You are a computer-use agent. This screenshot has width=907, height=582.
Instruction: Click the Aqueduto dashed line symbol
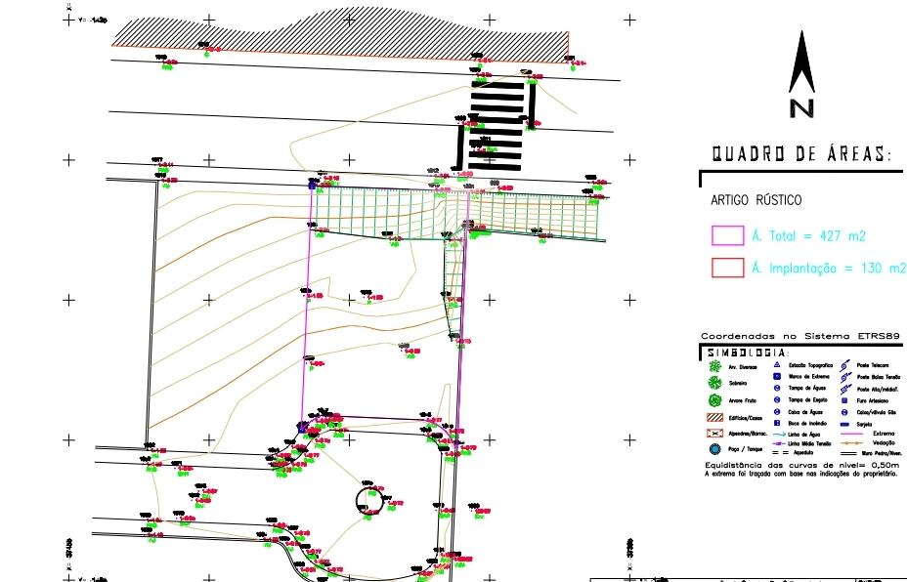click(x=780, y=452)
